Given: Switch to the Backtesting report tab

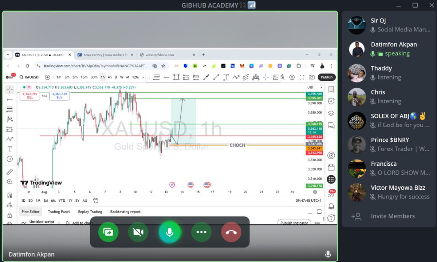Looking at the screenshot, I should [x=125, y=211].
